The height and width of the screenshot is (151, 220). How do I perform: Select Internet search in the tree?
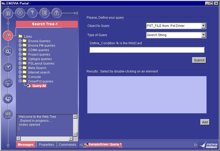click(39, 72)
